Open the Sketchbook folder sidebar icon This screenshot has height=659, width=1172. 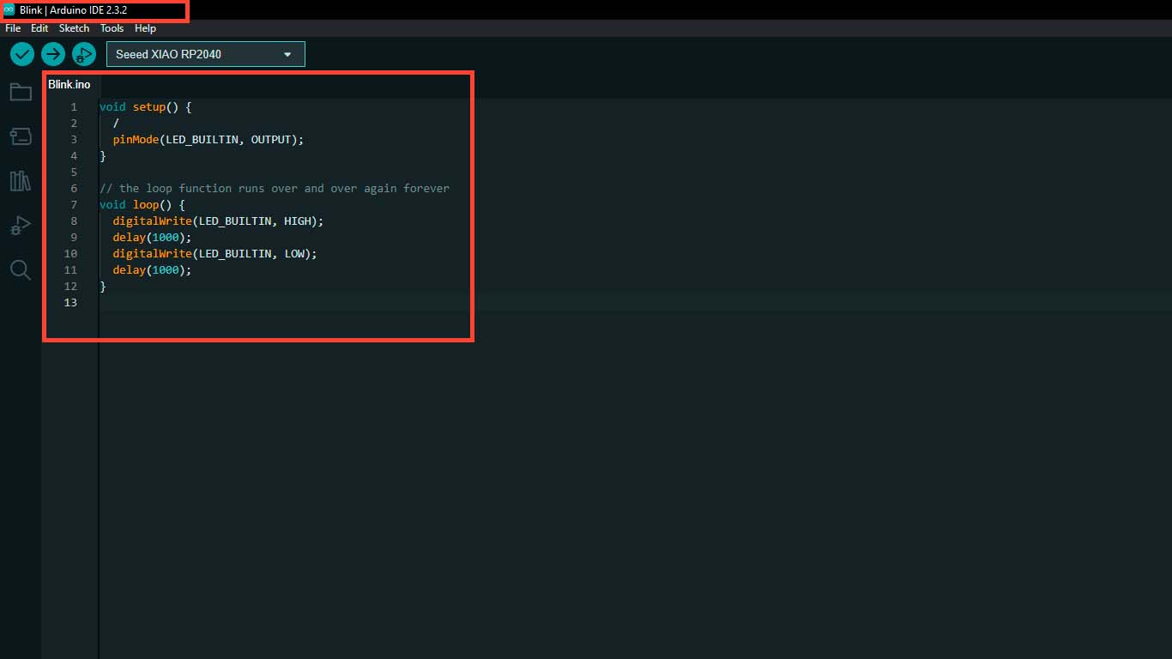pos(21,92)
